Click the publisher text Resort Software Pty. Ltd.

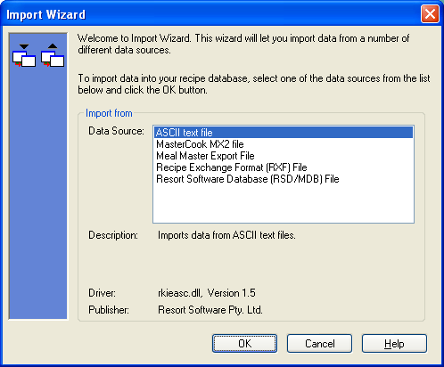pos(210,310)
